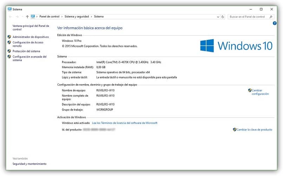Click the Sistema window title icon
283x176 pixels.
click(9, 9)
